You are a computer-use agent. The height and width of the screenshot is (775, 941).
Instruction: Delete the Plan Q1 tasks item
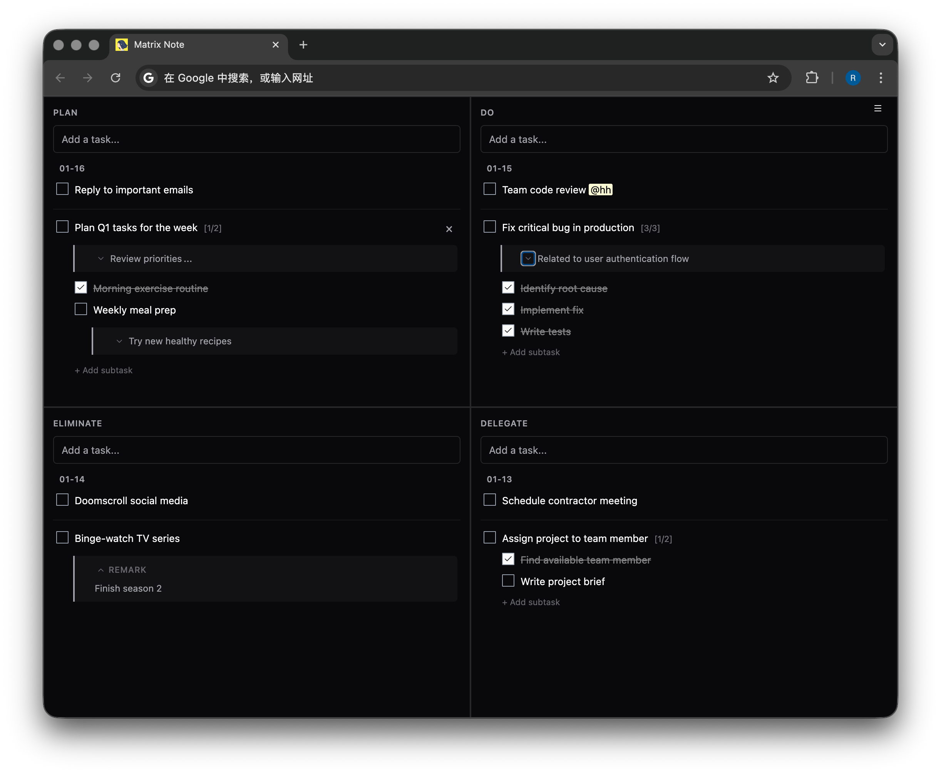point(449,229)
